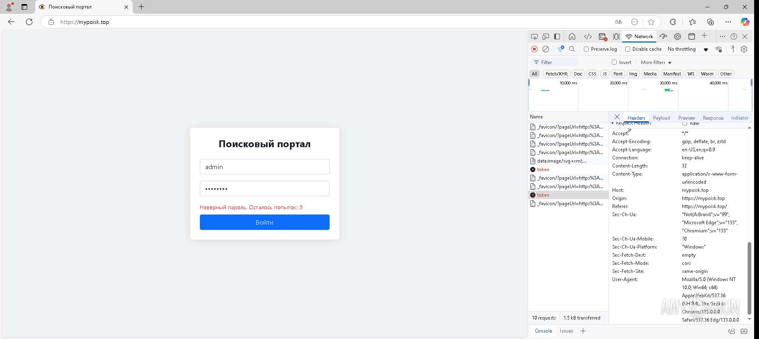This screenshot has height=339, width=759.
Task: Click the DevTools activity bar dock icon
Action: click(x=557, y=36)
